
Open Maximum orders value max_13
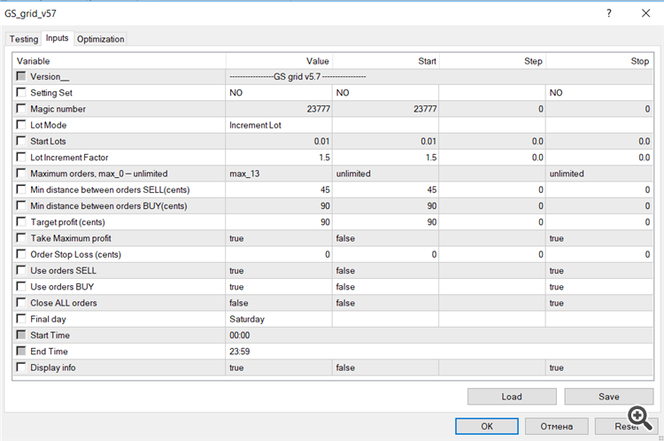[279, 174]
